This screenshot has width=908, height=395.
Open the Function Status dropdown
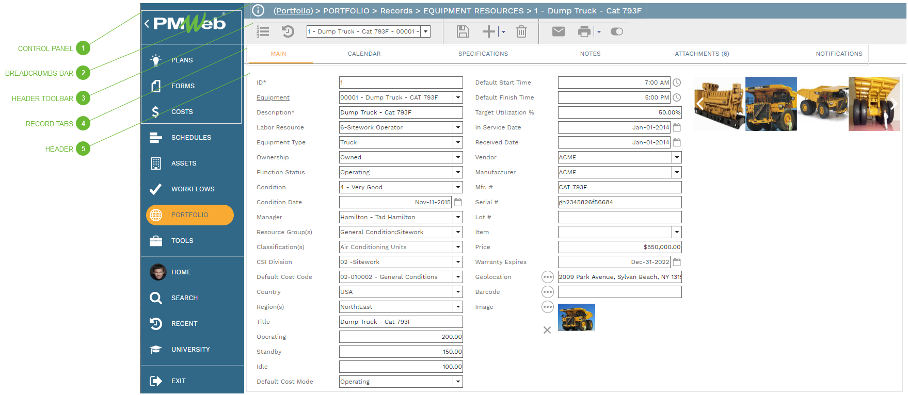457,172
